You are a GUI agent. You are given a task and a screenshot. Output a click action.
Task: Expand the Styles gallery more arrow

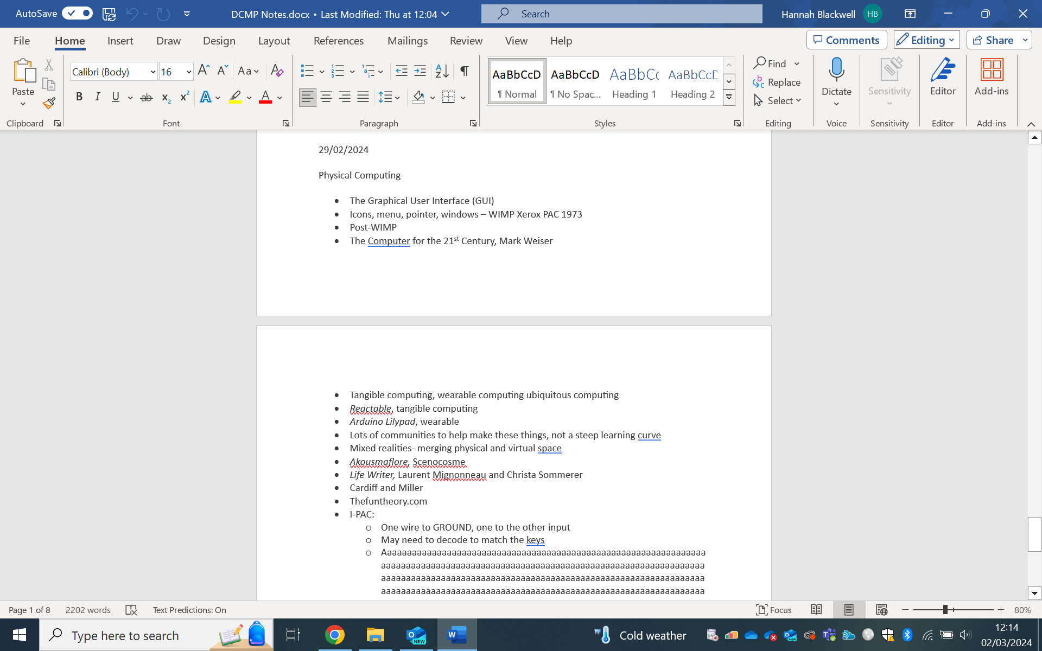point(729,98)
